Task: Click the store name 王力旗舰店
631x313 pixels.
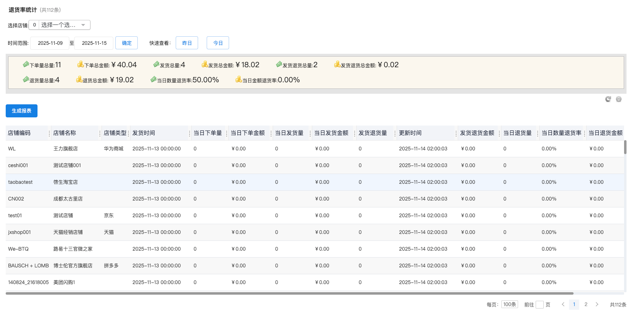Action: coord(66,149)
